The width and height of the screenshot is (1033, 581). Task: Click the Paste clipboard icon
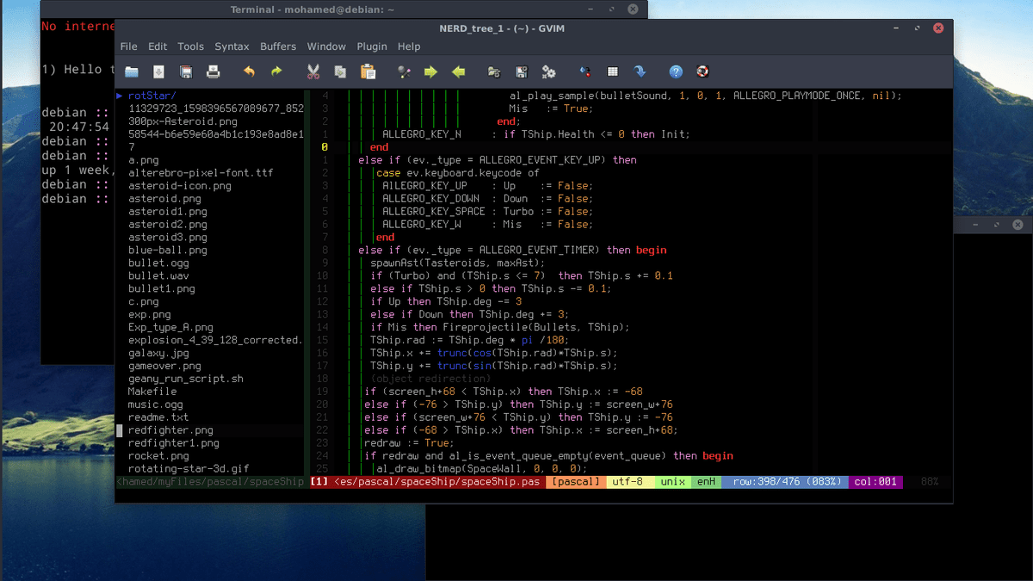pyautogui.click(x=368, y=71)
